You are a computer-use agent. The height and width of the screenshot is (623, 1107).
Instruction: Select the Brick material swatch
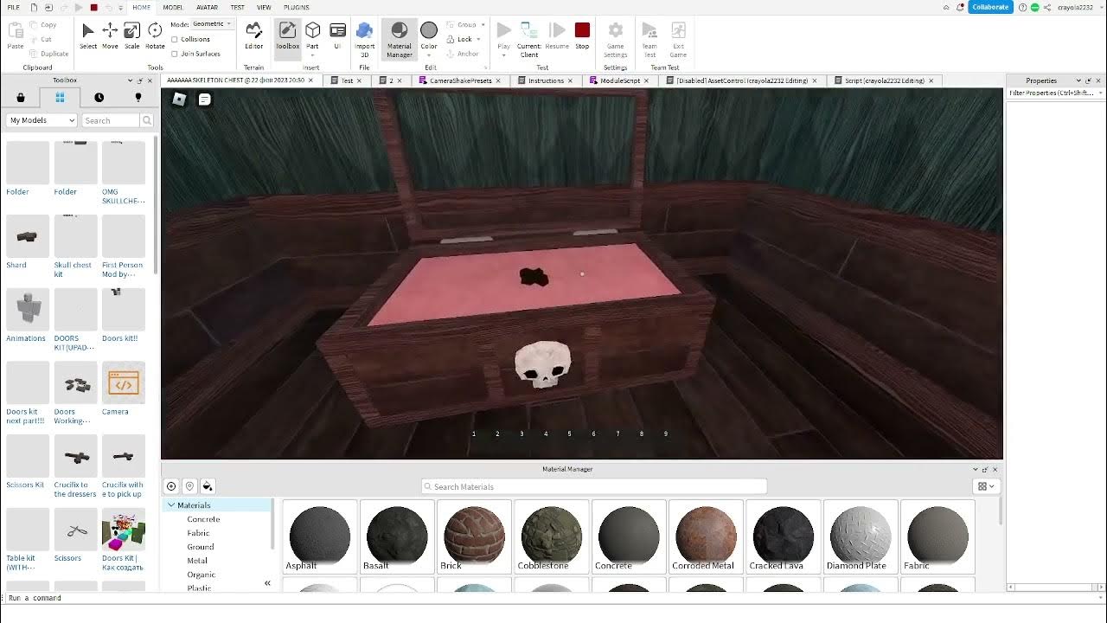pos(474,536)
